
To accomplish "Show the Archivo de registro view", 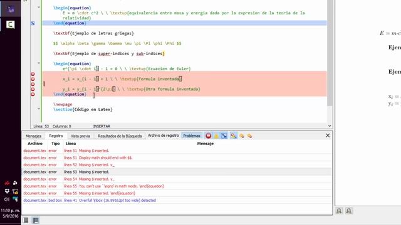I will [163, 136].
